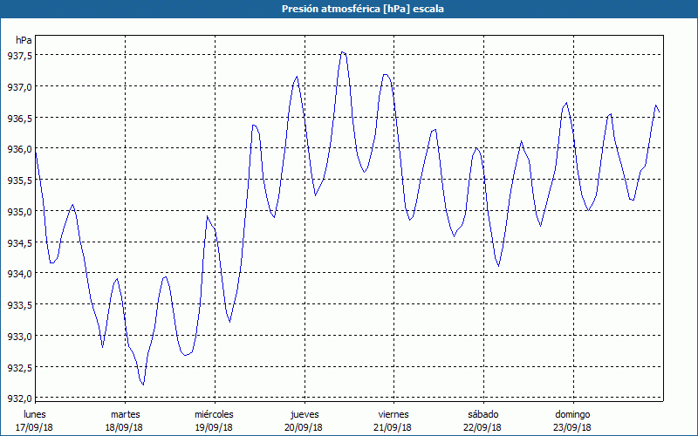Screen dimensions: 698x436
Task: Select the 932,5 axis label
Action: (x=19, y=367)
